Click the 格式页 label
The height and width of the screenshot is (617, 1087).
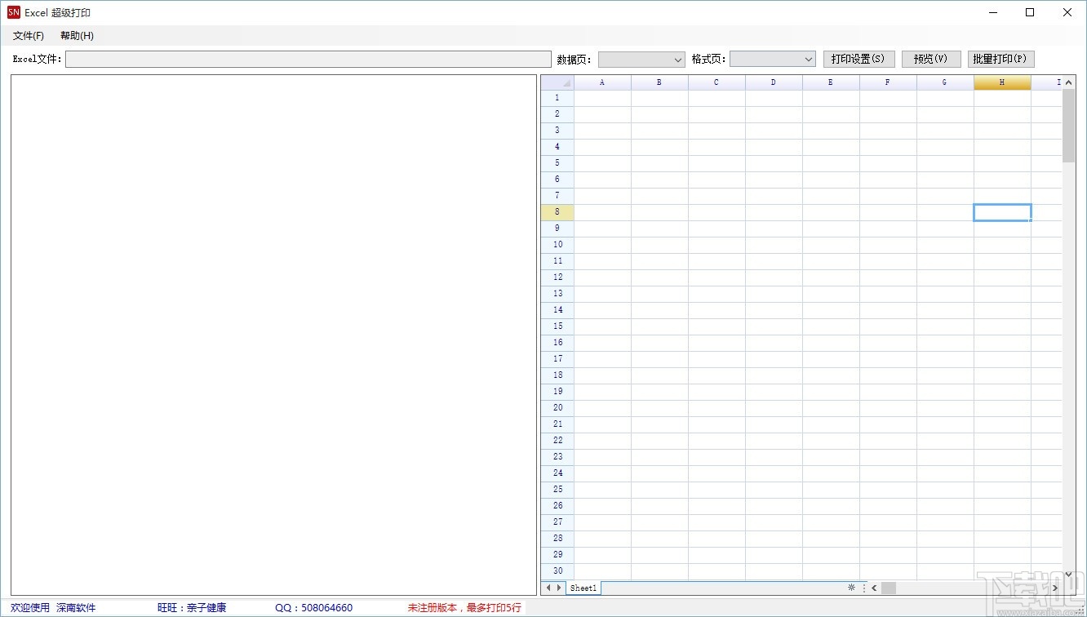(708, 60)
